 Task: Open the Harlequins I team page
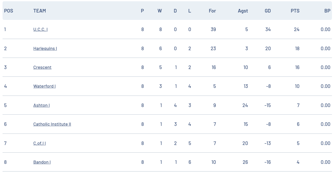[x=45, y=48]
